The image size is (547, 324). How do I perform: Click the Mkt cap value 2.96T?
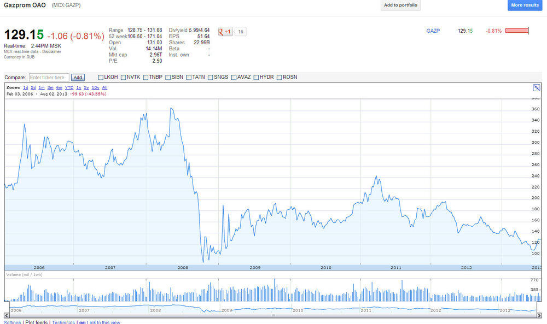point(155,55)
